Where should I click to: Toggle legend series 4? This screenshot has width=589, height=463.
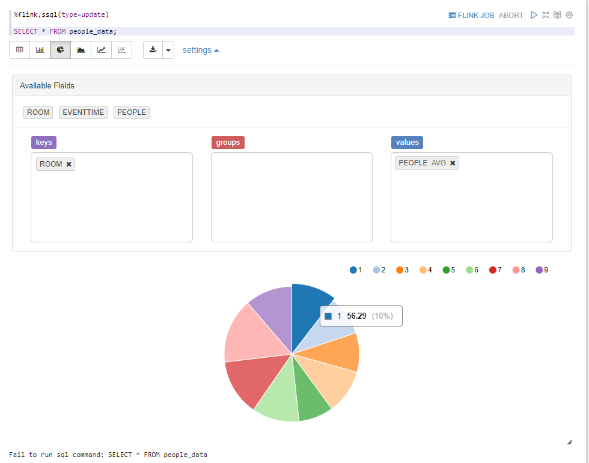[426, 270]
